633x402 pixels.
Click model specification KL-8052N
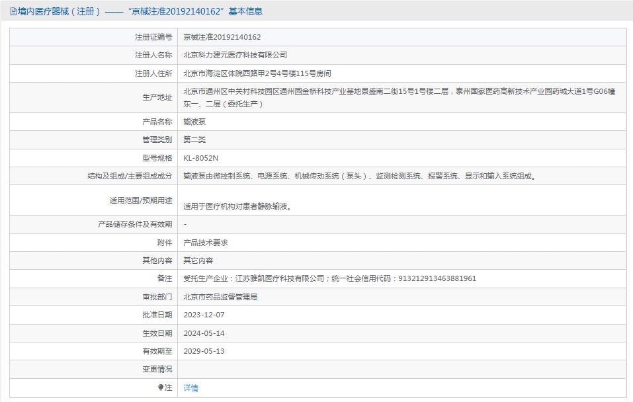[x=200, y=158]
